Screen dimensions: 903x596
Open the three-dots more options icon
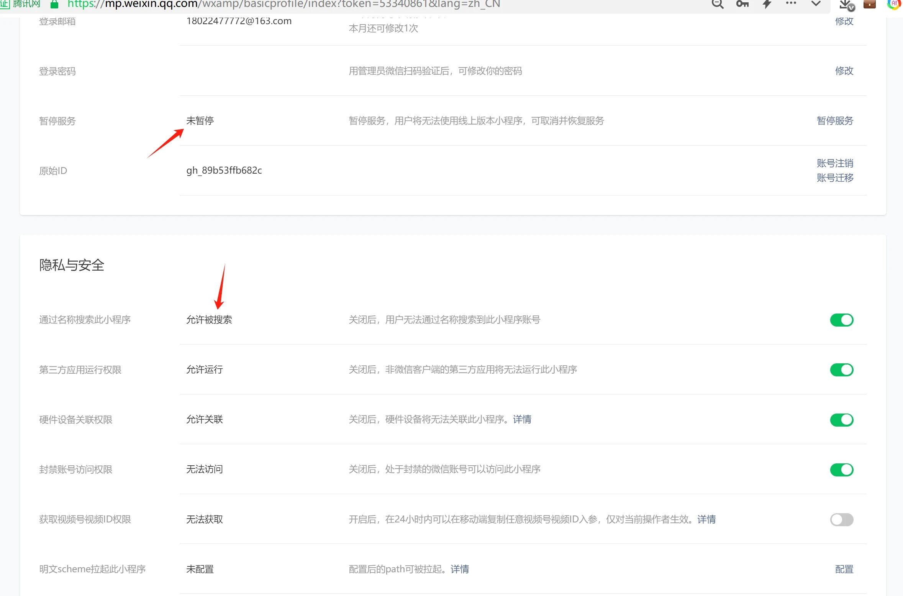(791, 3)
